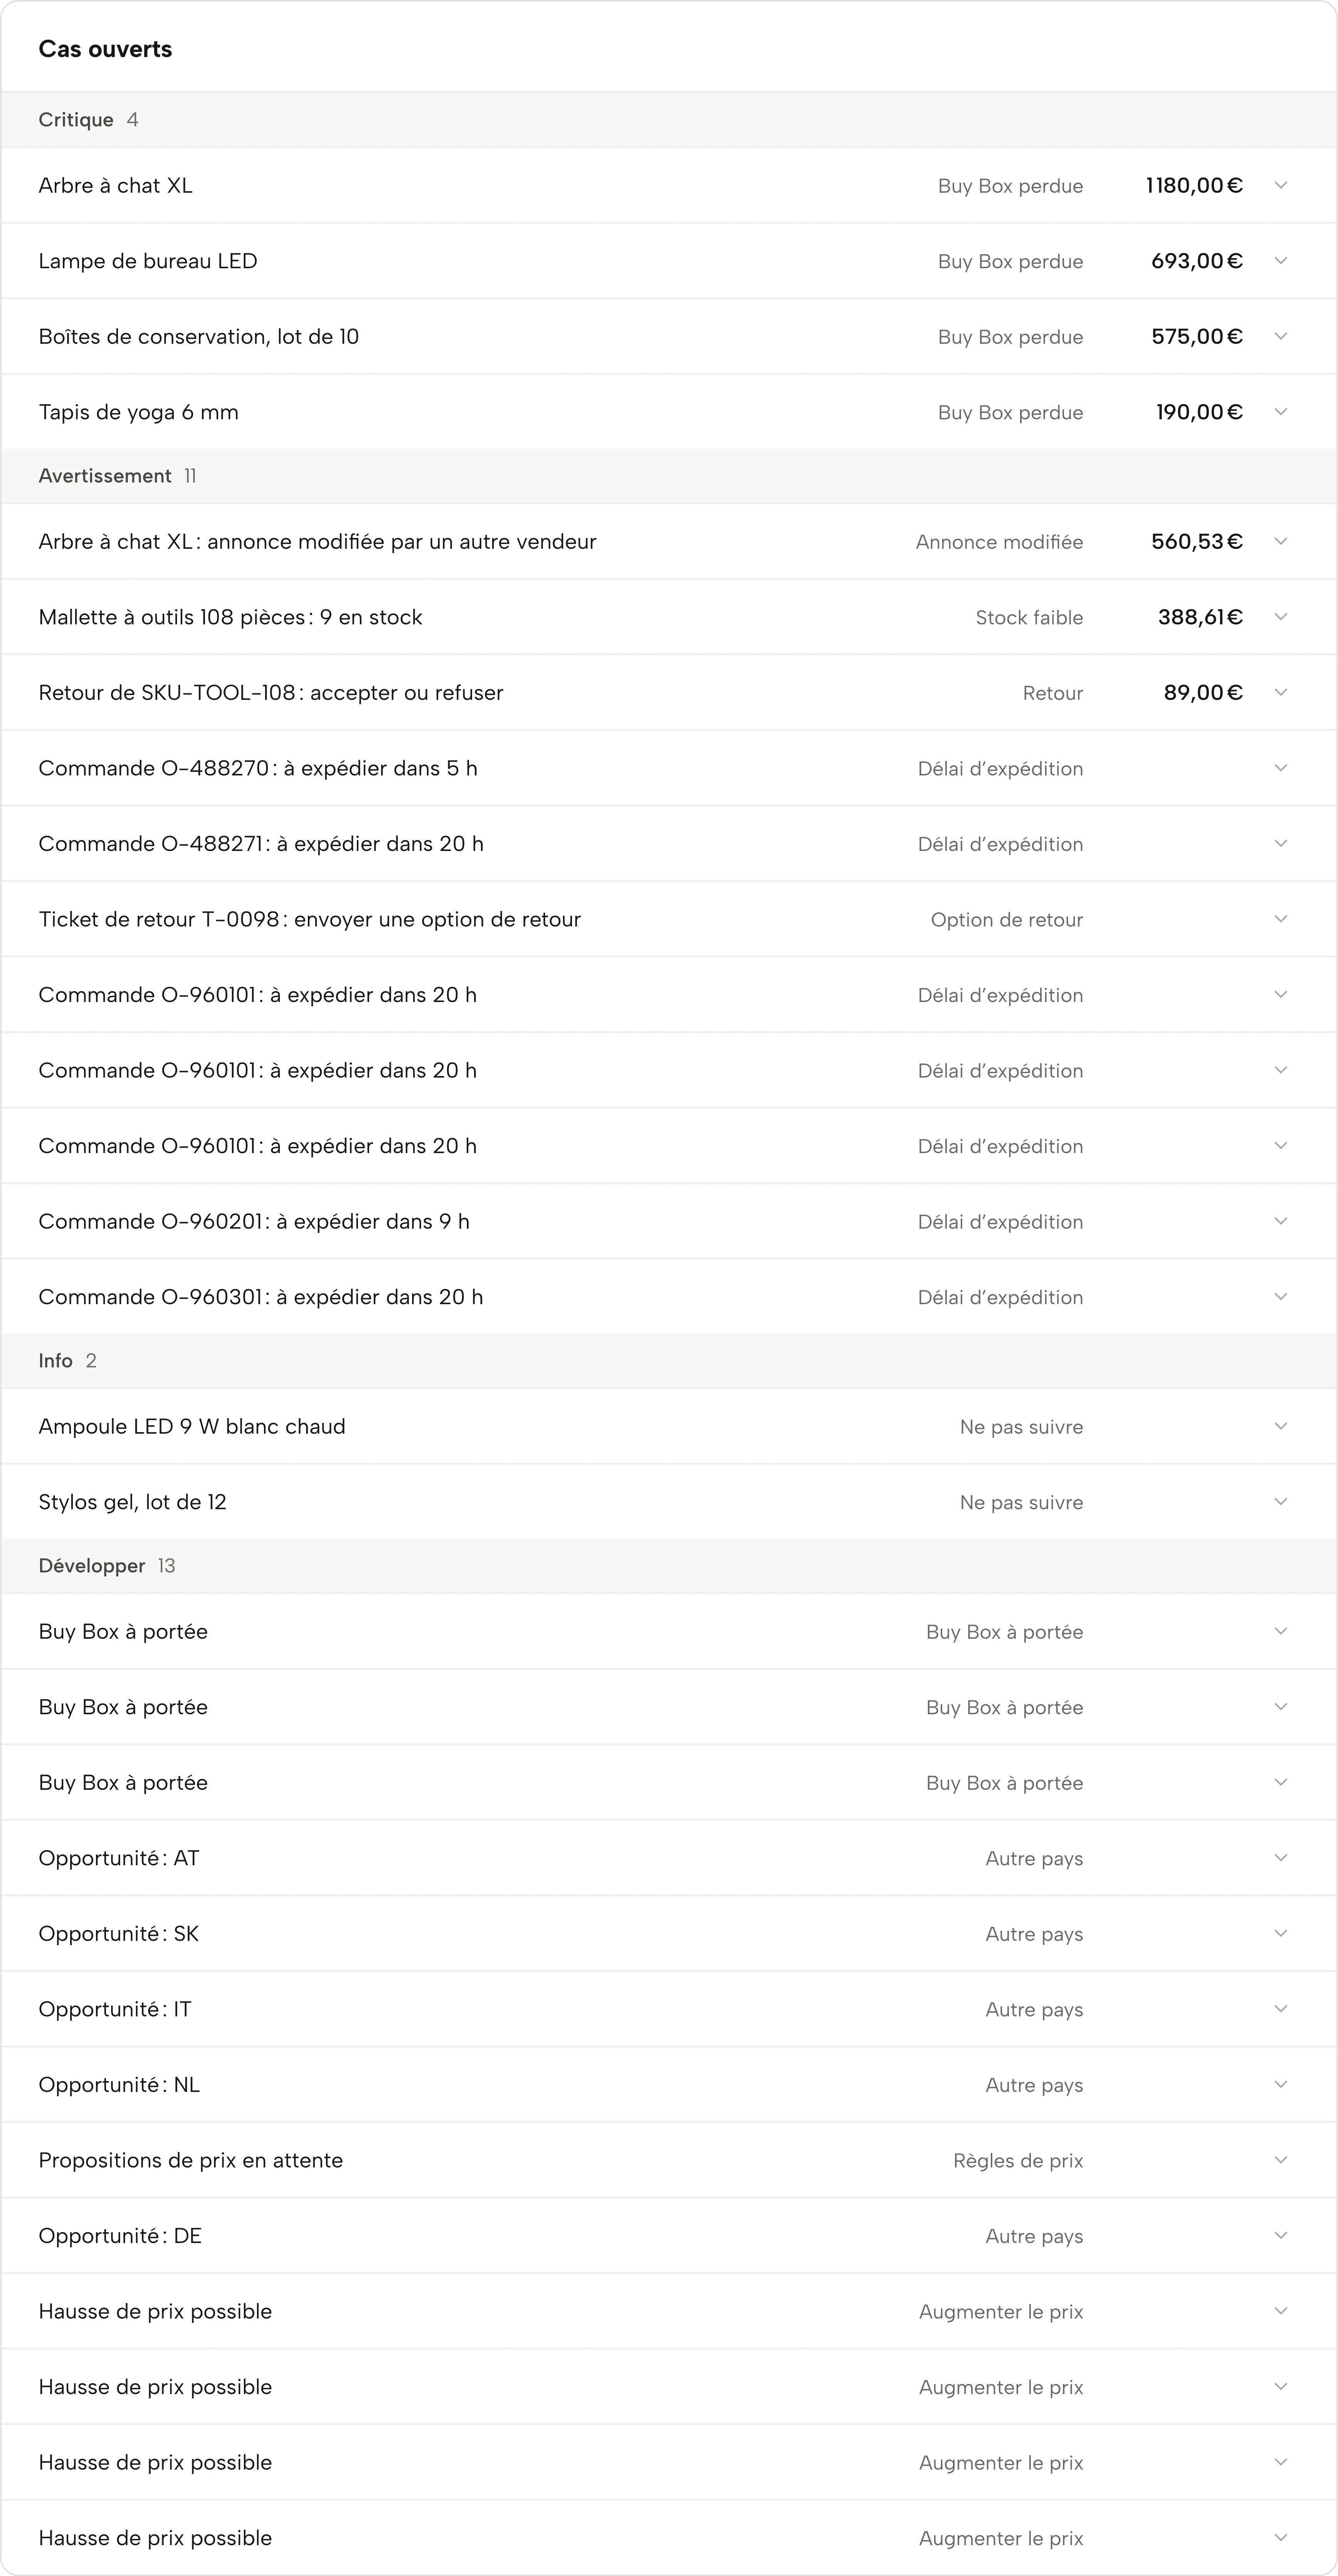Click the Développer section header
Screen dimensions: 1338x2576
669,1566
